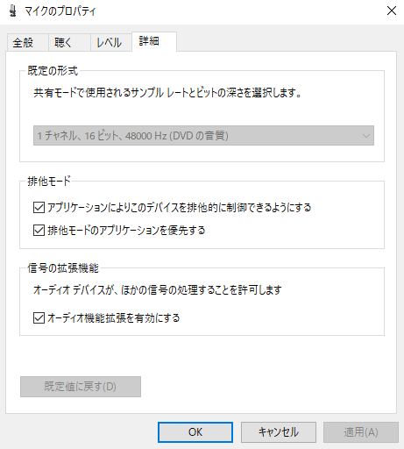Screen dimensions: 404x449
Task: Click the chevron arrow of format dropdown
Action: pyautogui.click(x=365, y=136)
